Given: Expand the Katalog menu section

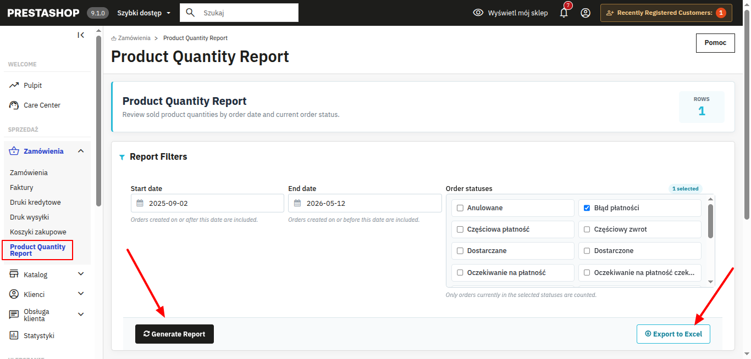Looking at the screenshot, I should click(x=81, y=274).
